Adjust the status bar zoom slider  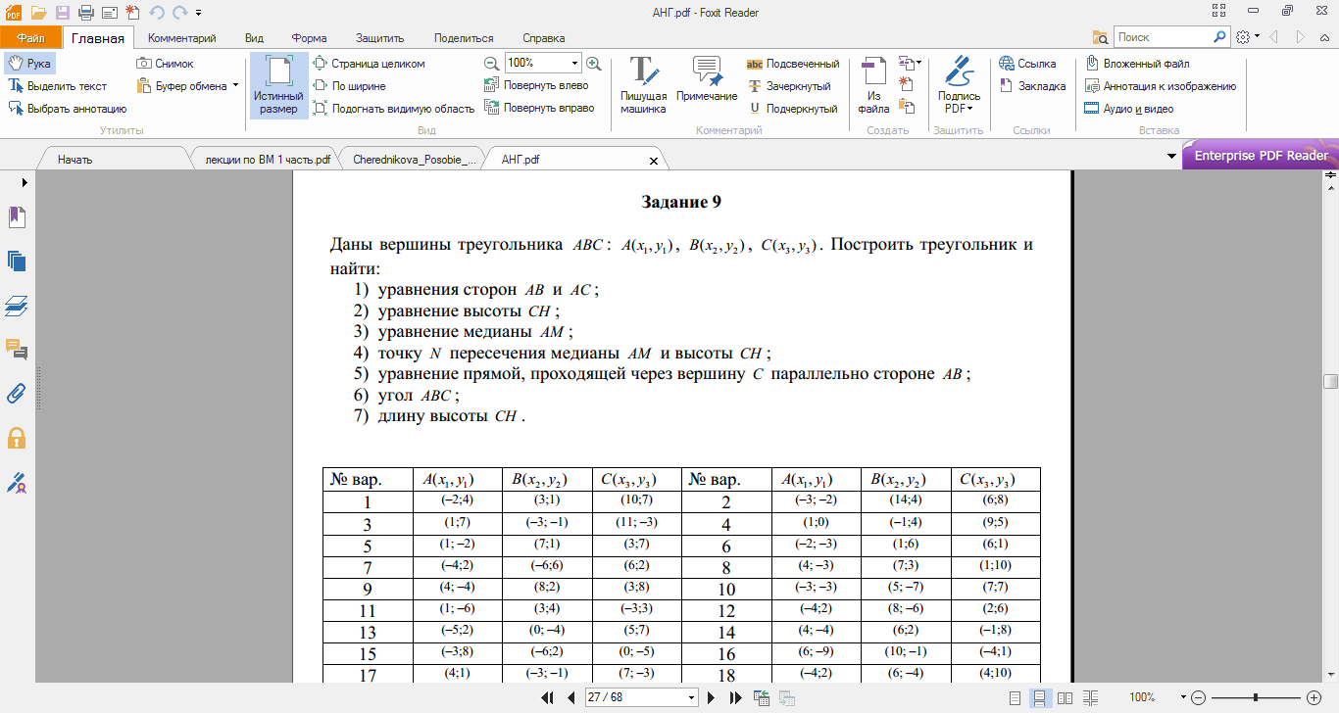coord(1257,697)
